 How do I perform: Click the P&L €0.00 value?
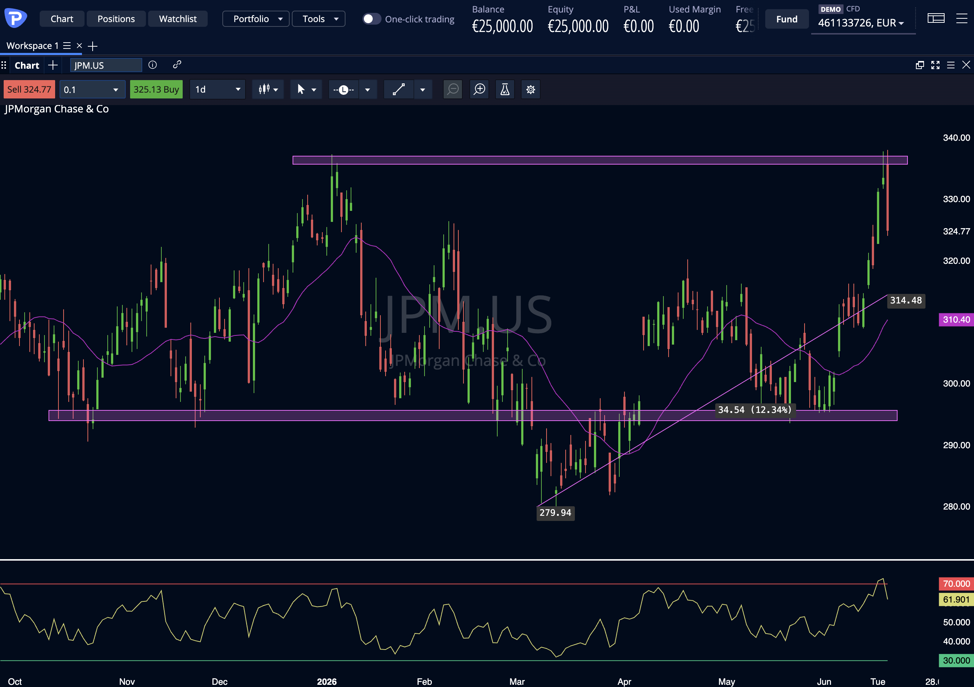point(638,26)
